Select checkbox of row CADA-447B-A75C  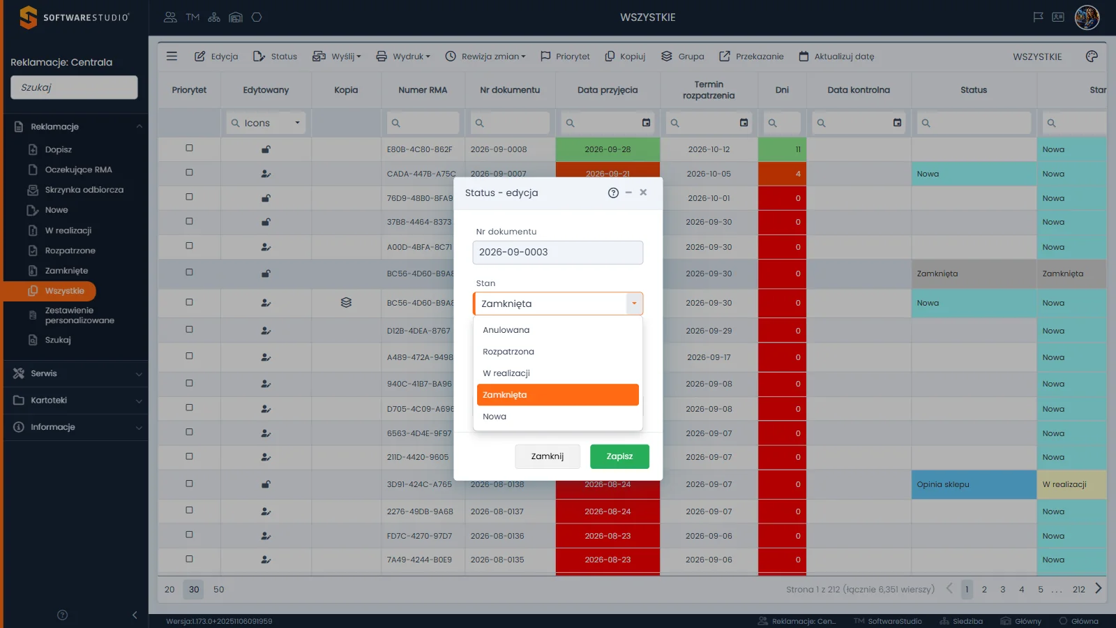(x=189, y=172)
